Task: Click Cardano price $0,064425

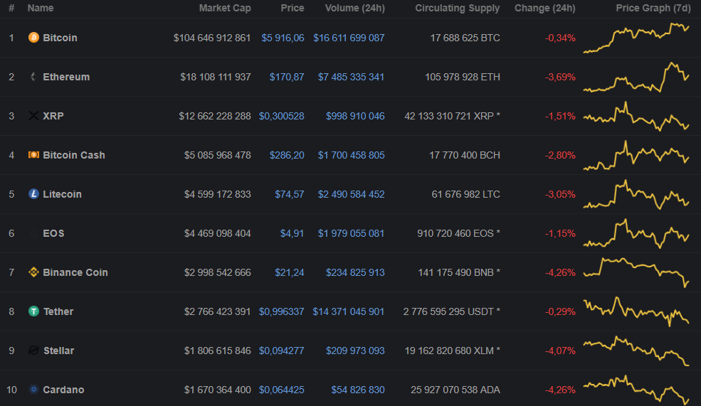Action: pyautogui.click(x=282, y=390)
